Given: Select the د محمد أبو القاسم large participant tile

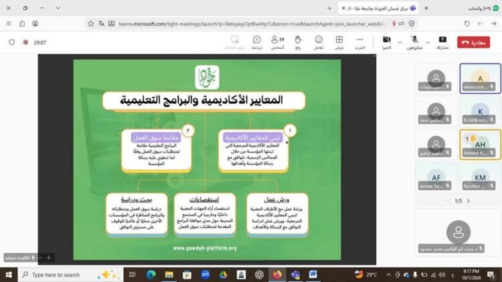Looking at the screenshot, I should [x=458, y=233].
